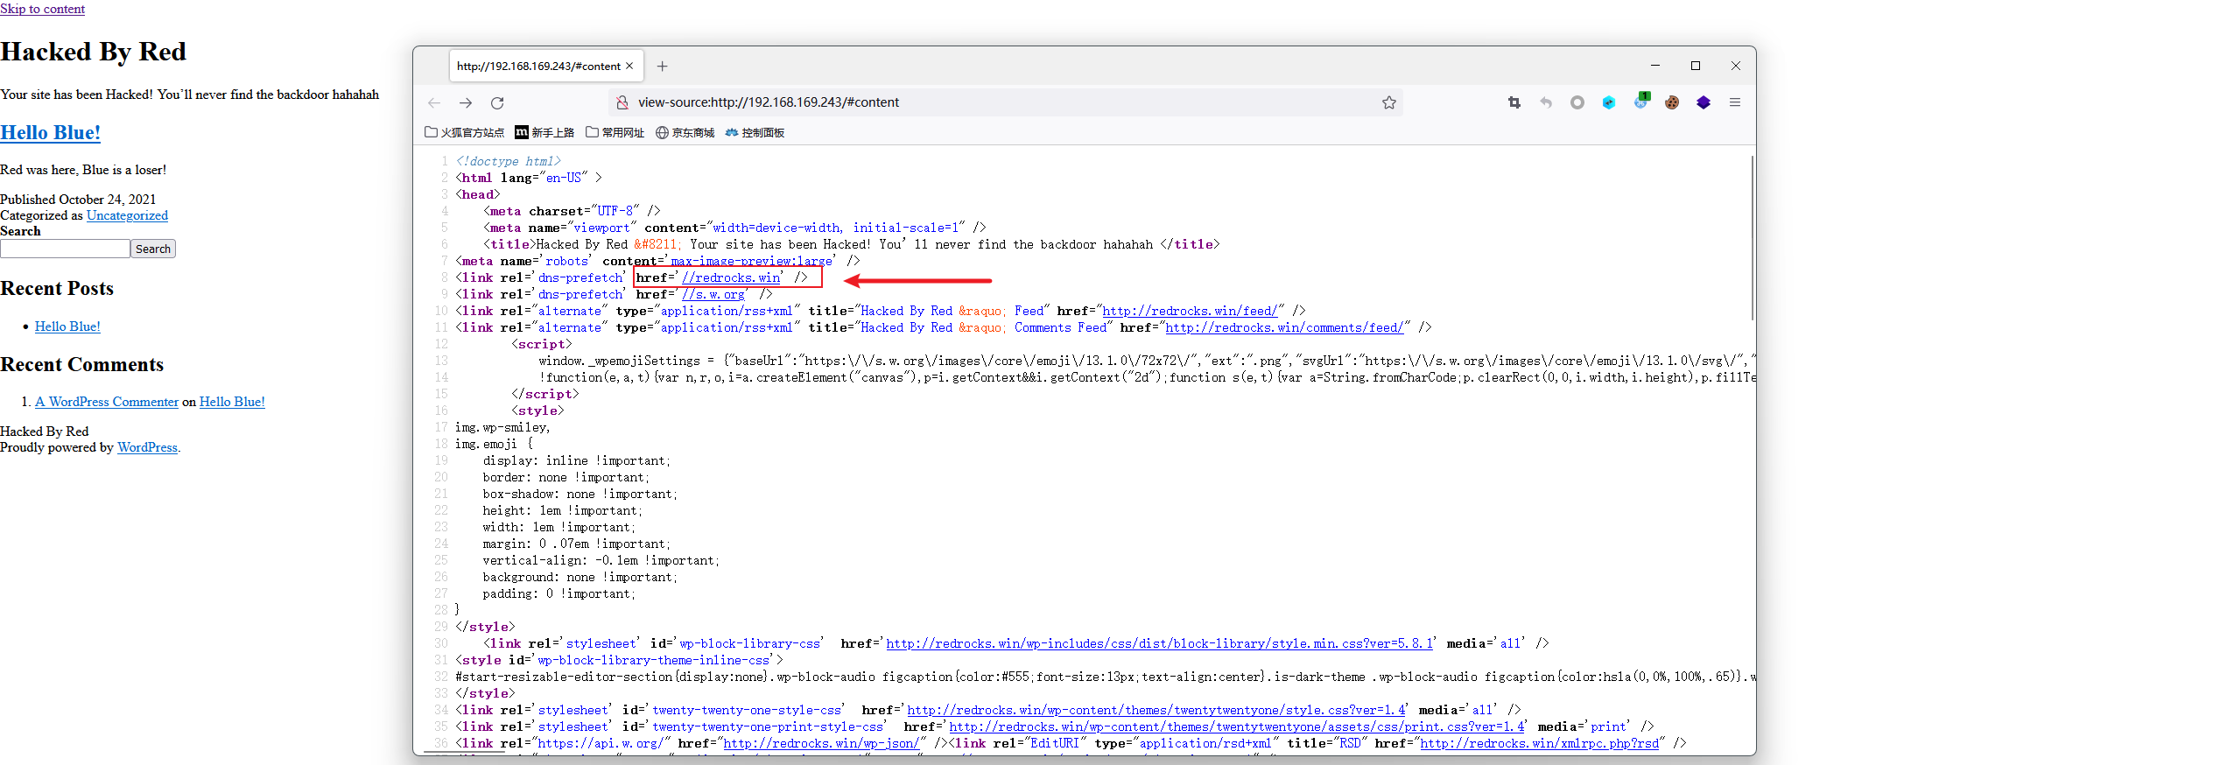Click the grey circle extension icon

pyautogui.click(x=1577, y=102)
